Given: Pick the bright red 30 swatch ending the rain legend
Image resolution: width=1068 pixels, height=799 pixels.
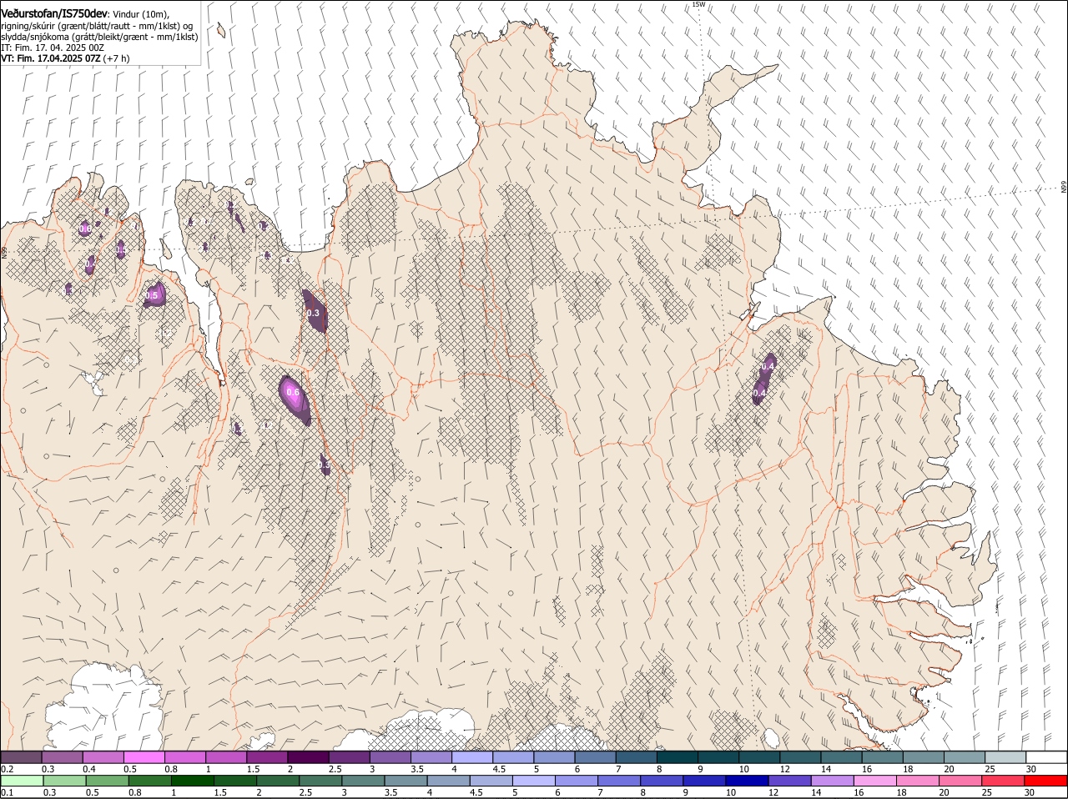Looking at the screenshot, I should 1045,781.
